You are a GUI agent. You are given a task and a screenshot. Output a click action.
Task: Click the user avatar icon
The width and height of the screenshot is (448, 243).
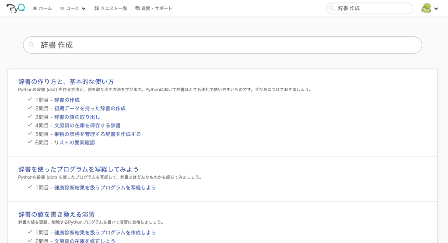(426, 8)
